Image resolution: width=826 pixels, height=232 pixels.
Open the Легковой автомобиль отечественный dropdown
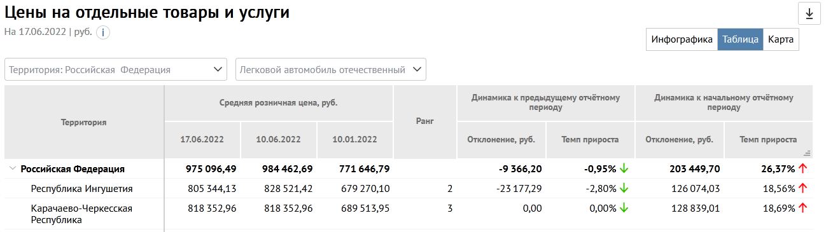[331, 69]
